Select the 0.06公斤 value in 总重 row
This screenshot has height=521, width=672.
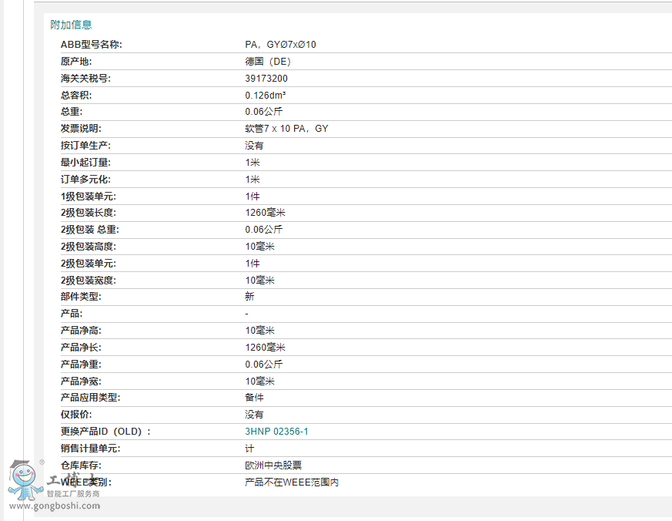263,112
